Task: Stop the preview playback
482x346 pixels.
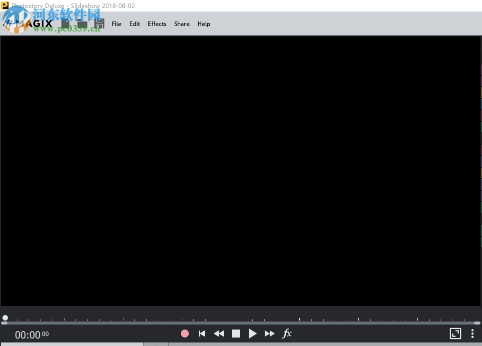Action: pyautogui.click(x=235, y=334)
